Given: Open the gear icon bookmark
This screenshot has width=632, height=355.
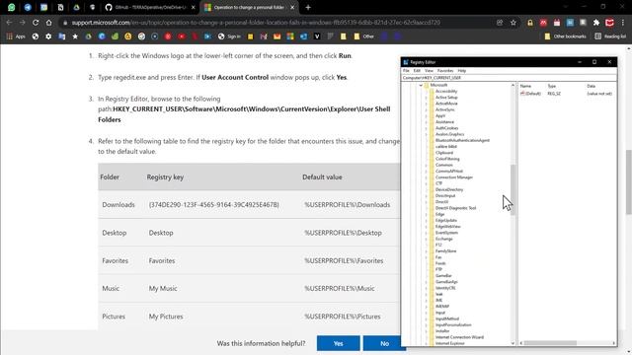Looking at the screenshot, I should pyautogui.click(x=48, y=36).
